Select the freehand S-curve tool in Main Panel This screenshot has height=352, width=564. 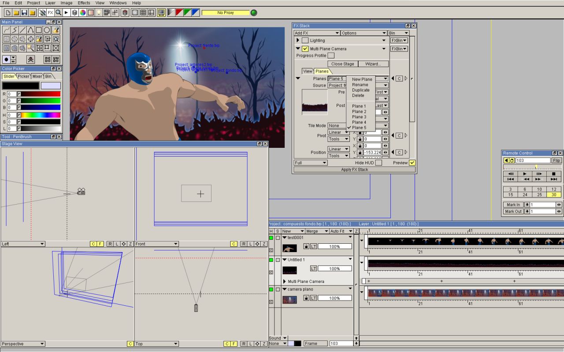tap(15, 30)
